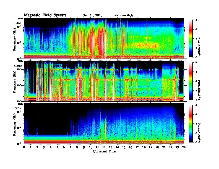
Task: Click the -3 value on the dZ/dt color bar
Action: click(196, 115)
